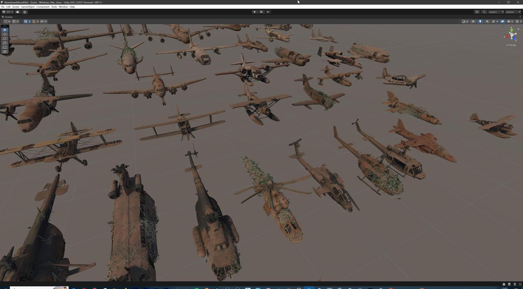Expand the Scene camera dropdown arrow
523x289 pixels.
click(512, 21)
